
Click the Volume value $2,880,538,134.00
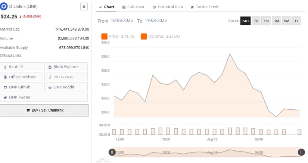[74, 38]
